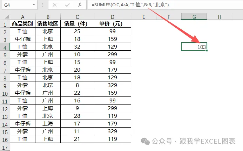The image size is (243, 151).
Task: Click the Select All corner triangle
Action: [x=7, y=17]
